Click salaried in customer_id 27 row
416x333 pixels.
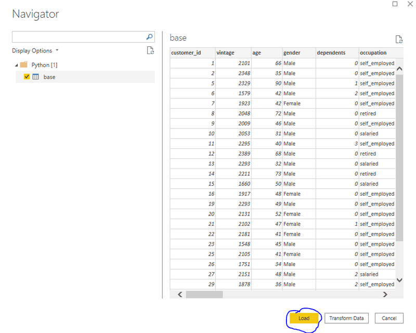[x=369, y=274]
